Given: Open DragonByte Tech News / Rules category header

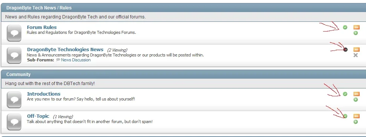Looking at the screenshot, I should coord(39,8).
